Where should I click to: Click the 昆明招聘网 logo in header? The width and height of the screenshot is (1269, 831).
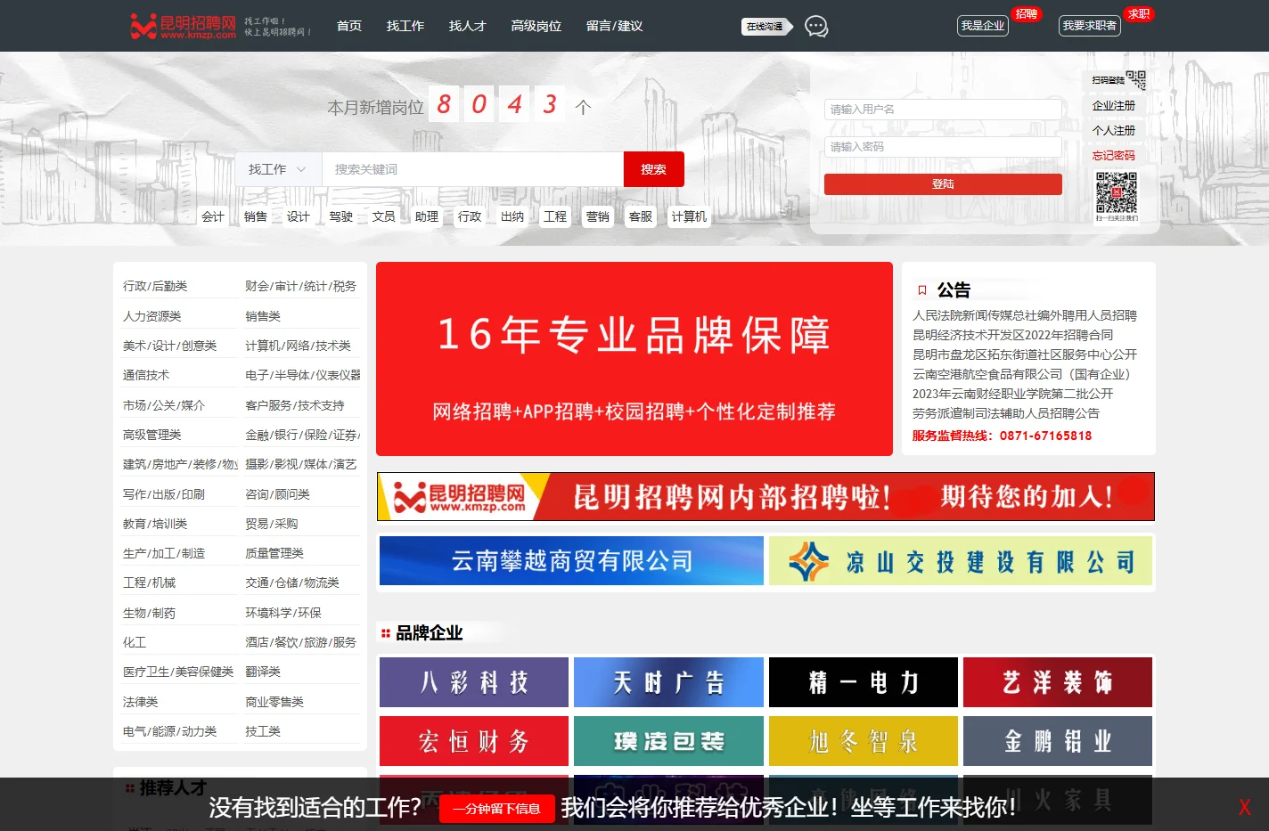pyautogui.click(x=183, y=26)
